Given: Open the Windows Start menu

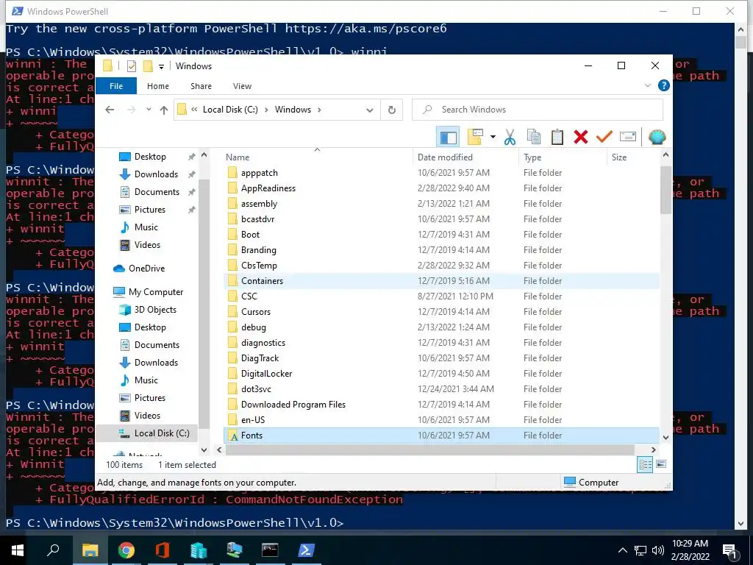Looking at the screenshot, I should (18, 550).
